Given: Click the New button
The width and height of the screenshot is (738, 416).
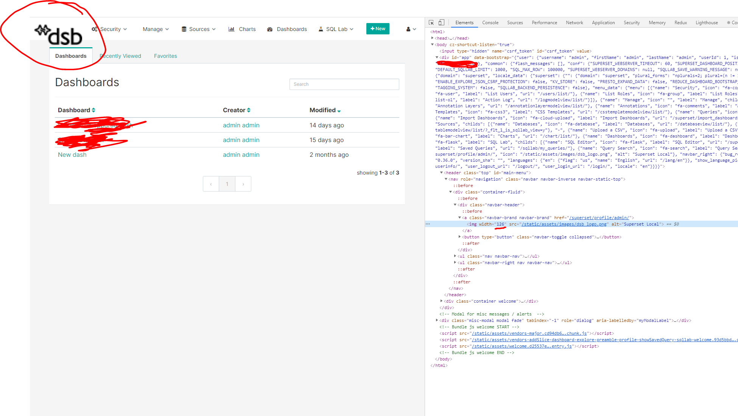Looking at the screenshot, I should 378,28.
